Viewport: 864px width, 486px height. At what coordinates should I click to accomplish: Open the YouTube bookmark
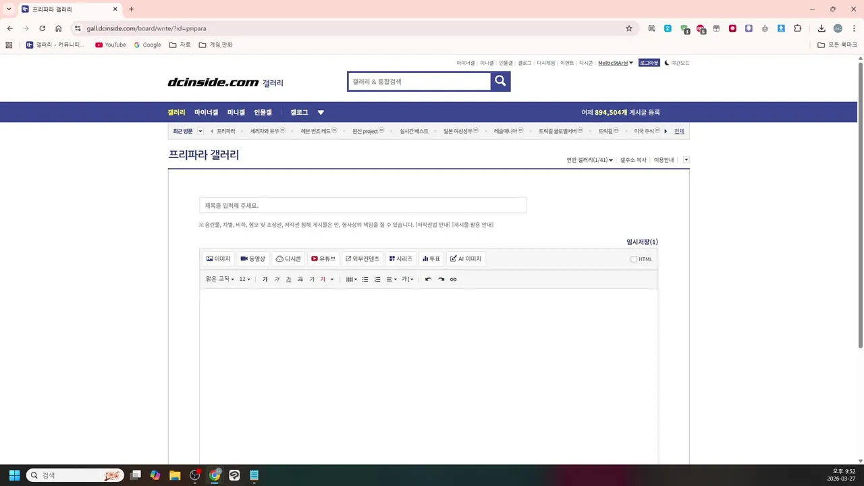111,45
